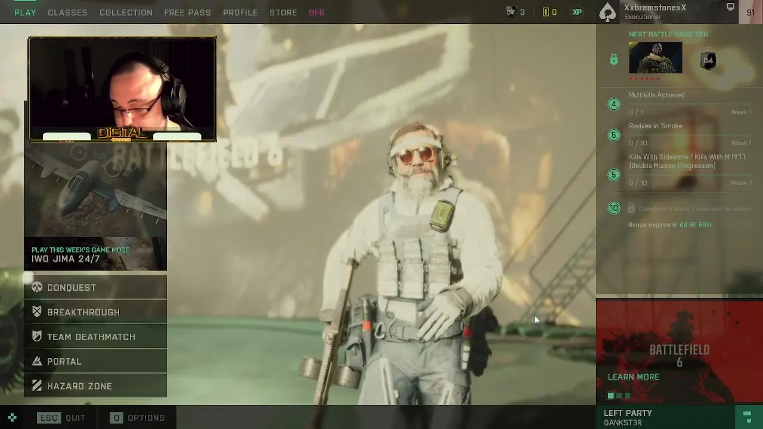Select the Revives in Smoke mission text
The width and height of the screenshot is (763, 429).
pyautogui.click(x=655, y=126)
